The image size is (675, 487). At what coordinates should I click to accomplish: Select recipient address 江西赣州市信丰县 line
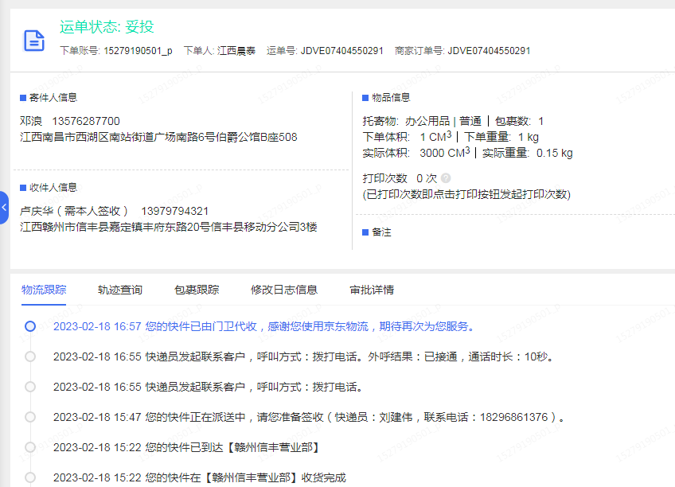pyautogui.click(x=168, y=227)
